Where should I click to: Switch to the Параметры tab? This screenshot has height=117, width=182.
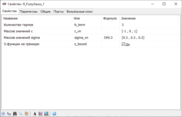(29, 12)
